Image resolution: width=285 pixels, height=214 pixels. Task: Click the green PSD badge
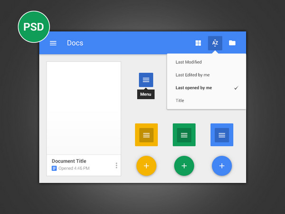34,27
